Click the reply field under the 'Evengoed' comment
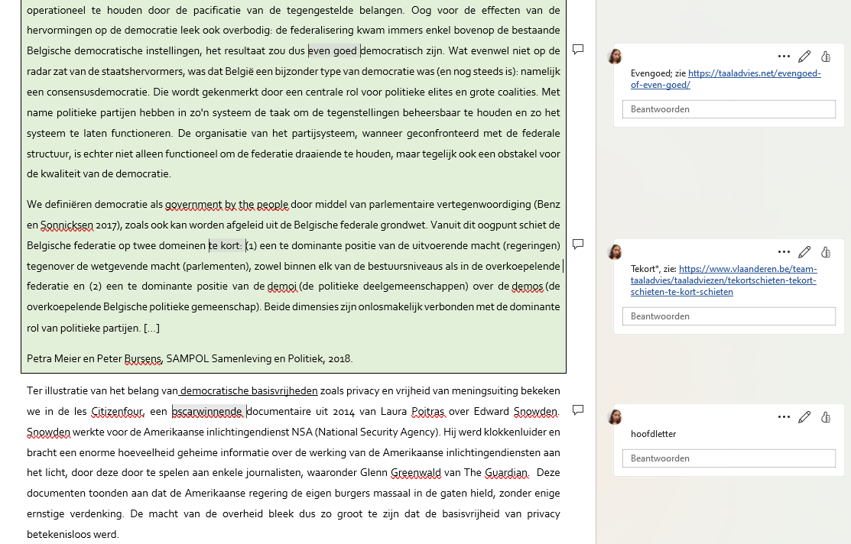 tap(729, 109)
